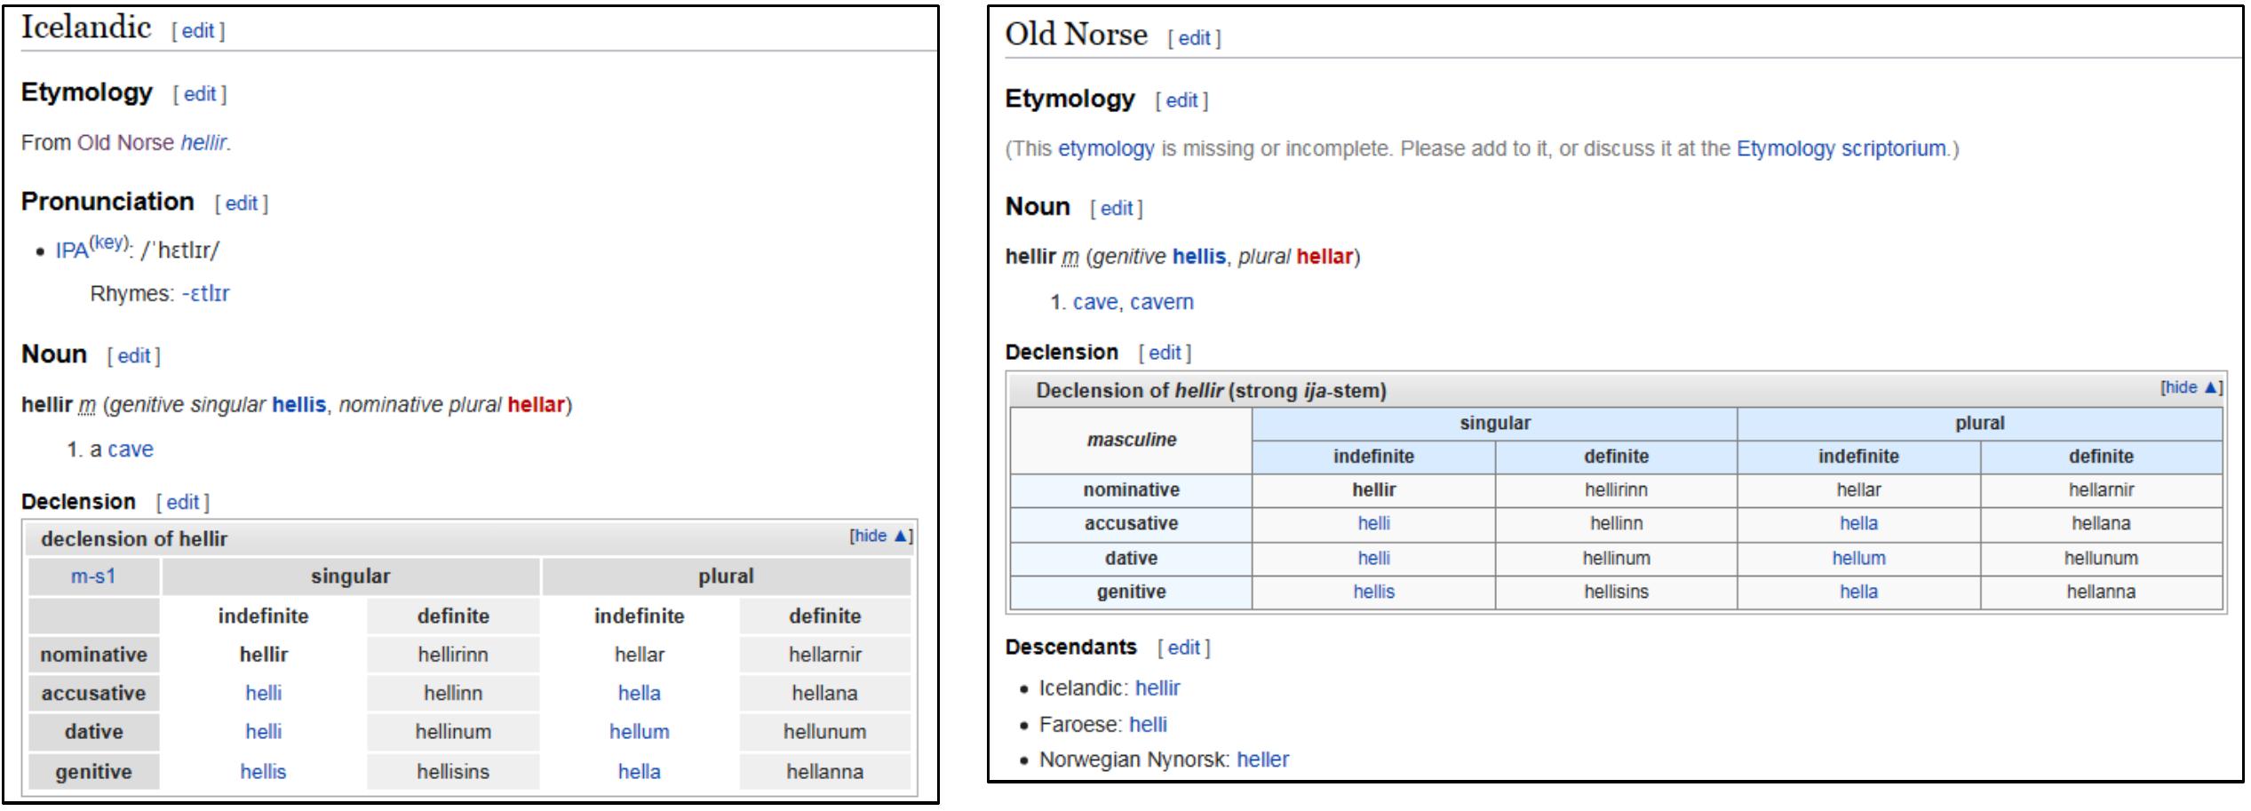This screenshot has height=811, width=2251.
Task: Edit the Icelandic Noun section
Action: coord(135,355)
